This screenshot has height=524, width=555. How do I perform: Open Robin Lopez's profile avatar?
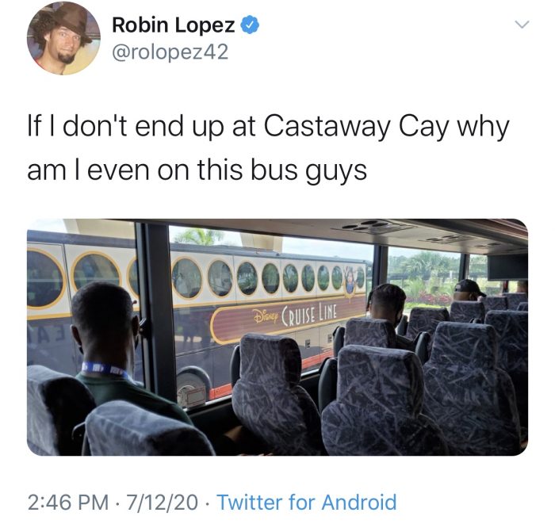tap(63, 38)
